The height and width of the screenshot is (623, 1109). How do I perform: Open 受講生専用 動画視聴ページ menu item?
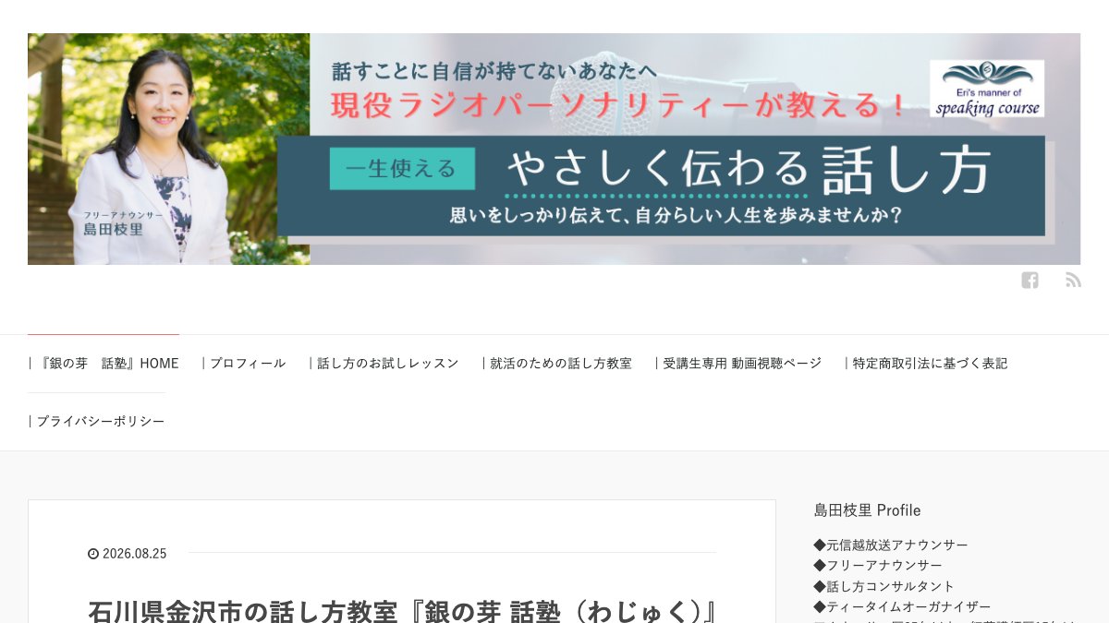738,364
